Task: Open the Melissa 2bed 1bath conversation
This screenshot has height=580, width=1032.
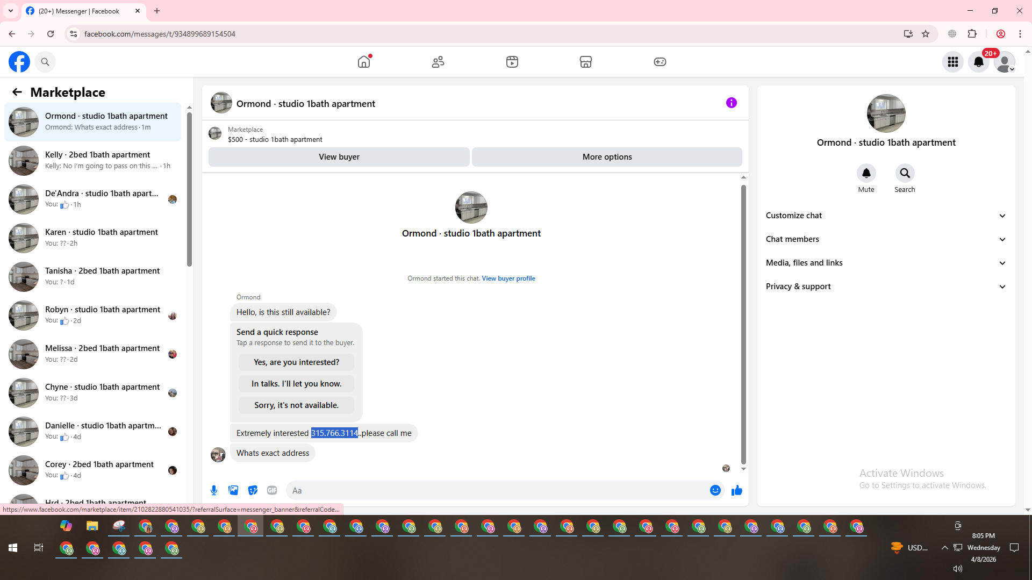Action: point(93,354)
